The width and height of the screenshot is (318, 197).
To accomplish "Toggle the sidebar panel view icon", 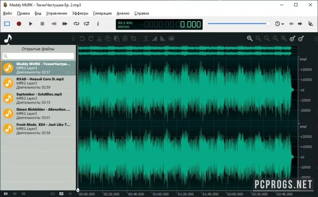I will pyautogui.click(x=7, y=24).
